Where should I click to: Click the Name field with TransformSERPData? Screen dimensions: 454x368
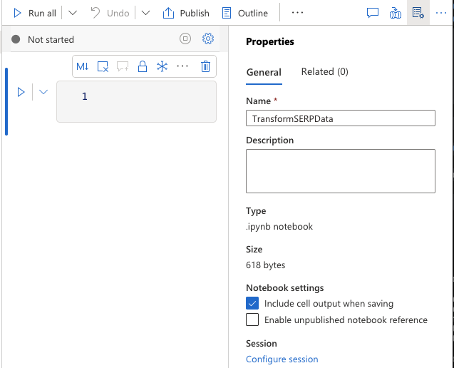coord(341,118)
